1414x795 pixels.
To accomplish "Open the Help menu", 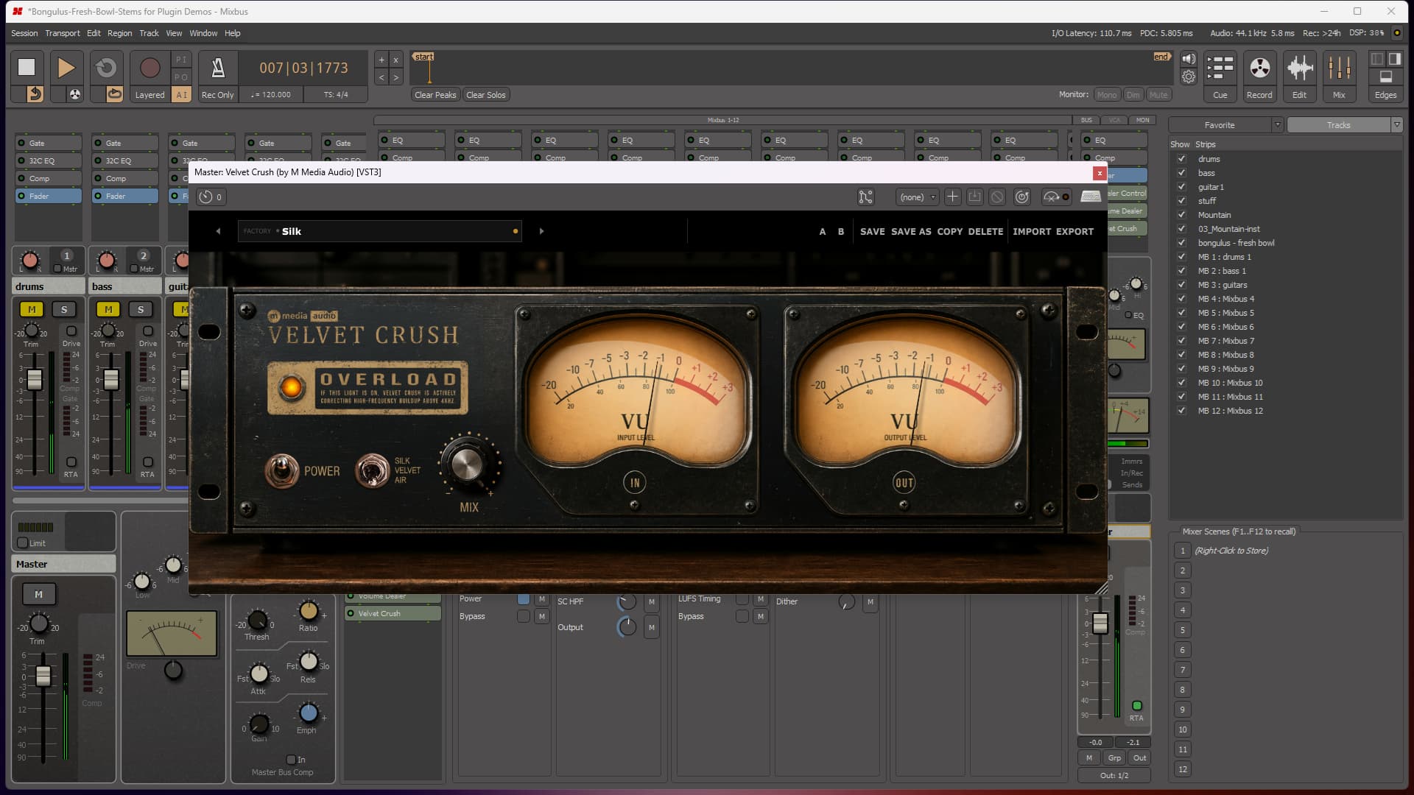I will [x=233, y=33].
